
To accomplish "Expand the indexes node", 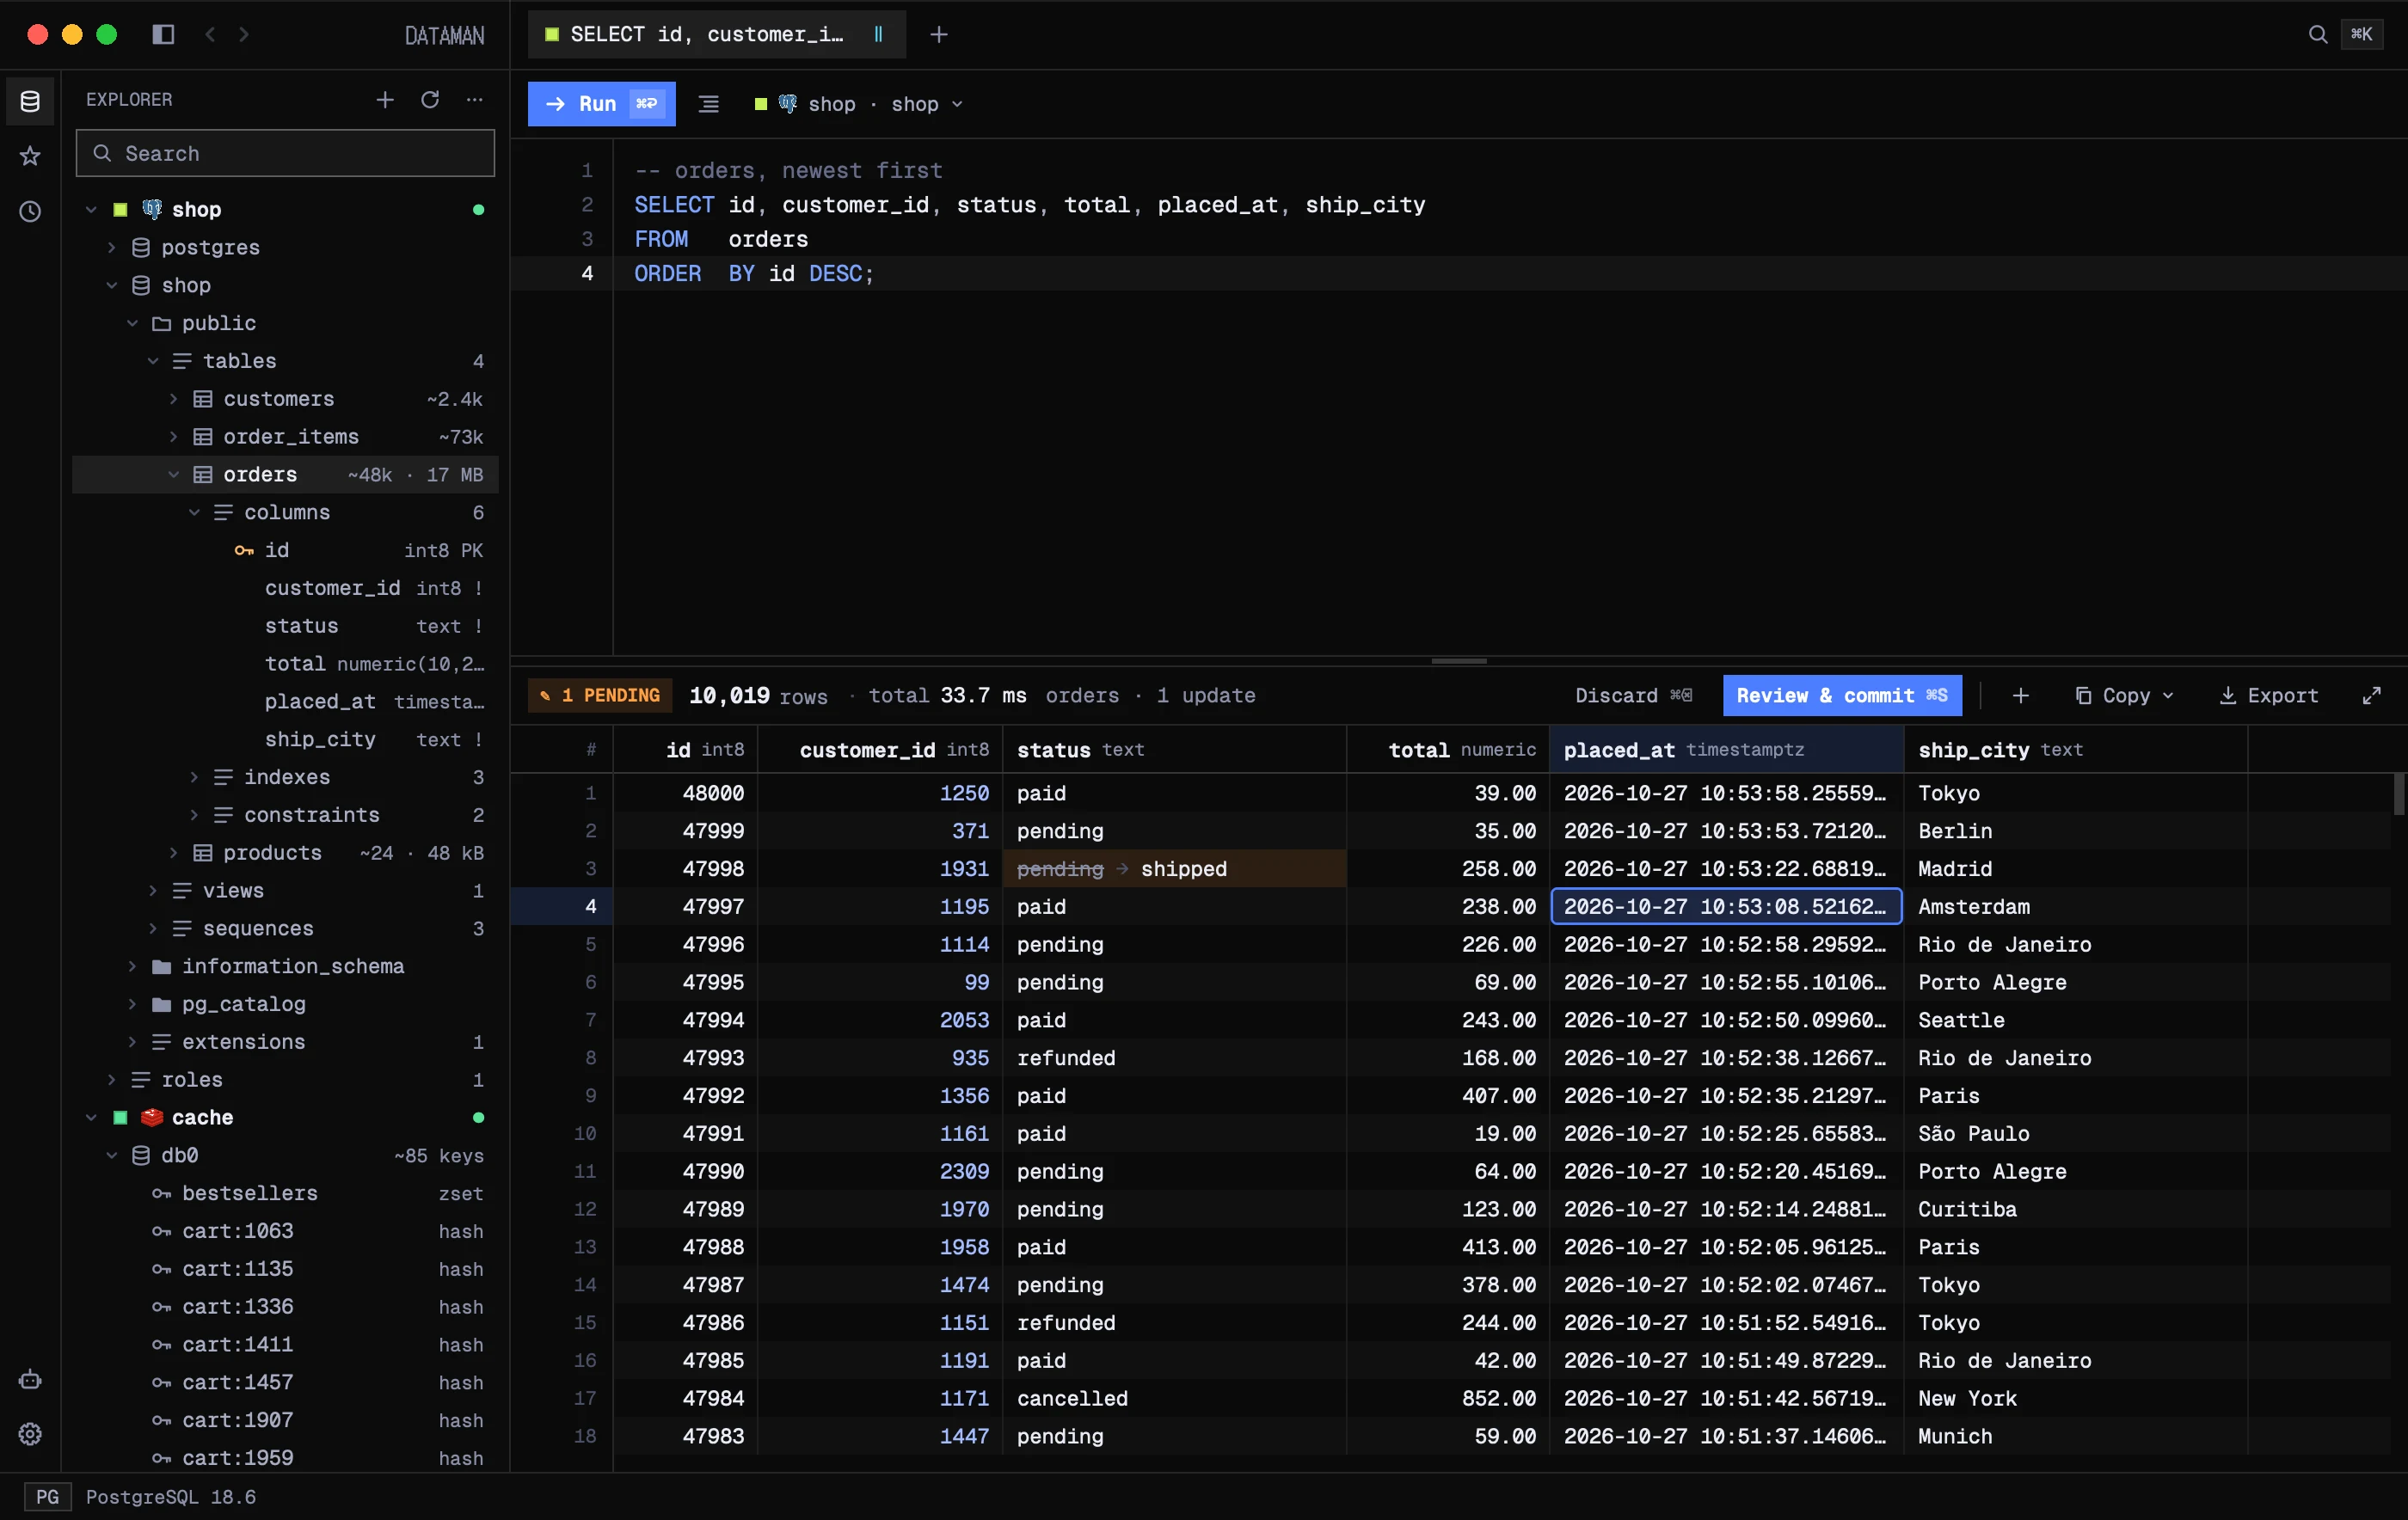I will [x=194, y=777].
